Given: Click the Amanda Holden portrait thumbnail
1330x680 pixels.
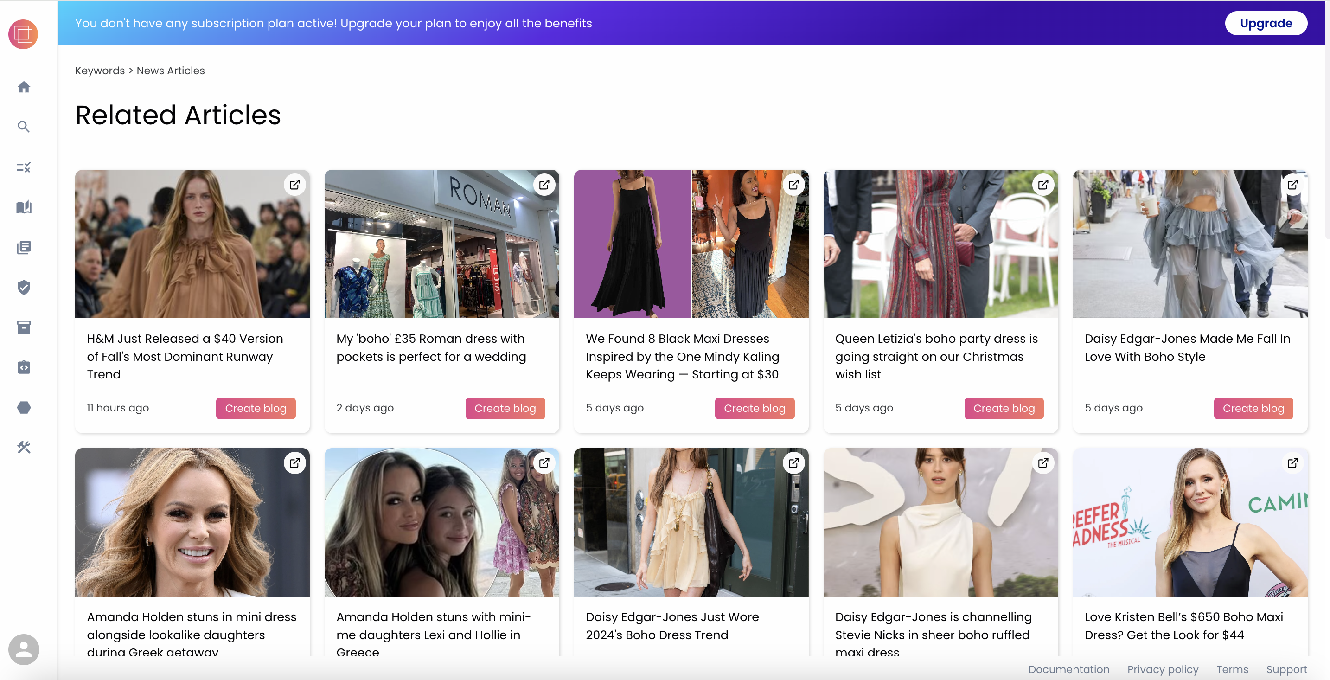Looking at the screenshot, I should coord(192,521).
